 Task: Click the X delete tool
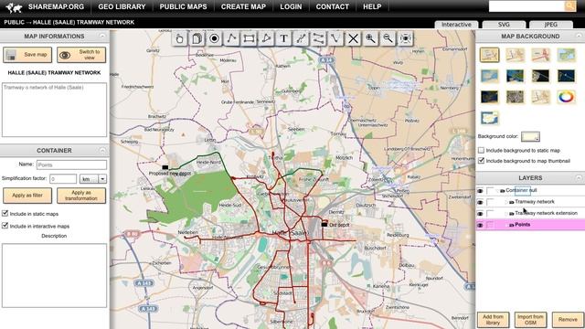click(x=353, y=38)
